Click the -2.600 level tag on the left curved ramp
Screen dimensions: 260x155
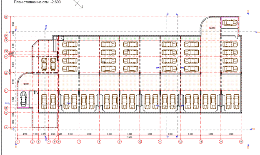click(x=26, y=84)
